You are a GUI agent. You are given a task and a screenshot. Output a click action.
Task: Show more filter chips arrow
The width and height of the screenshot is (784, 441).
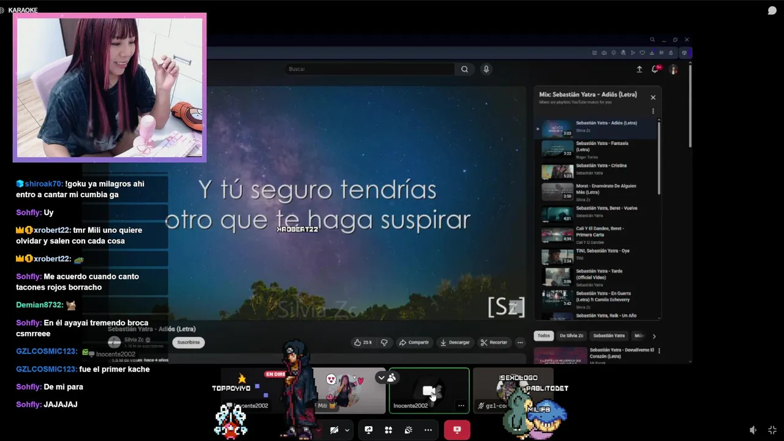pos(654,336)
